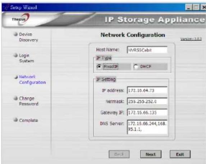Click the IP Storage Appliance banner text
The height and width of the screenshot is (164, 206).
[x=155, y=19]
